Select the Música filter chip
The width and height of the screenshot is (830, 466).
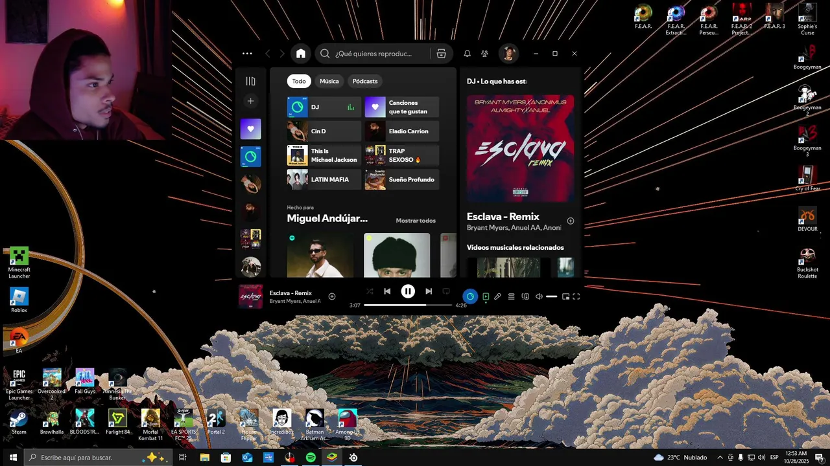pyautogui.click(x=329, y=81)
